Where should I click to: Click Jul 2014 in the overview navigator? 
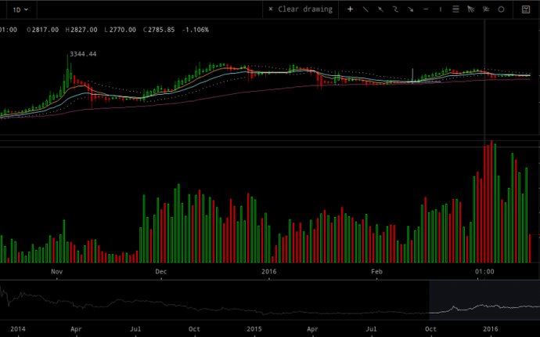coord(135,329)
